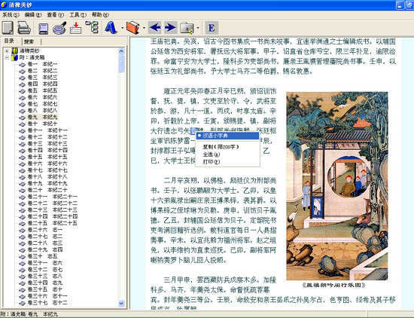
Task: Click the E icon in the toolbar
Action: coord(212,27)
